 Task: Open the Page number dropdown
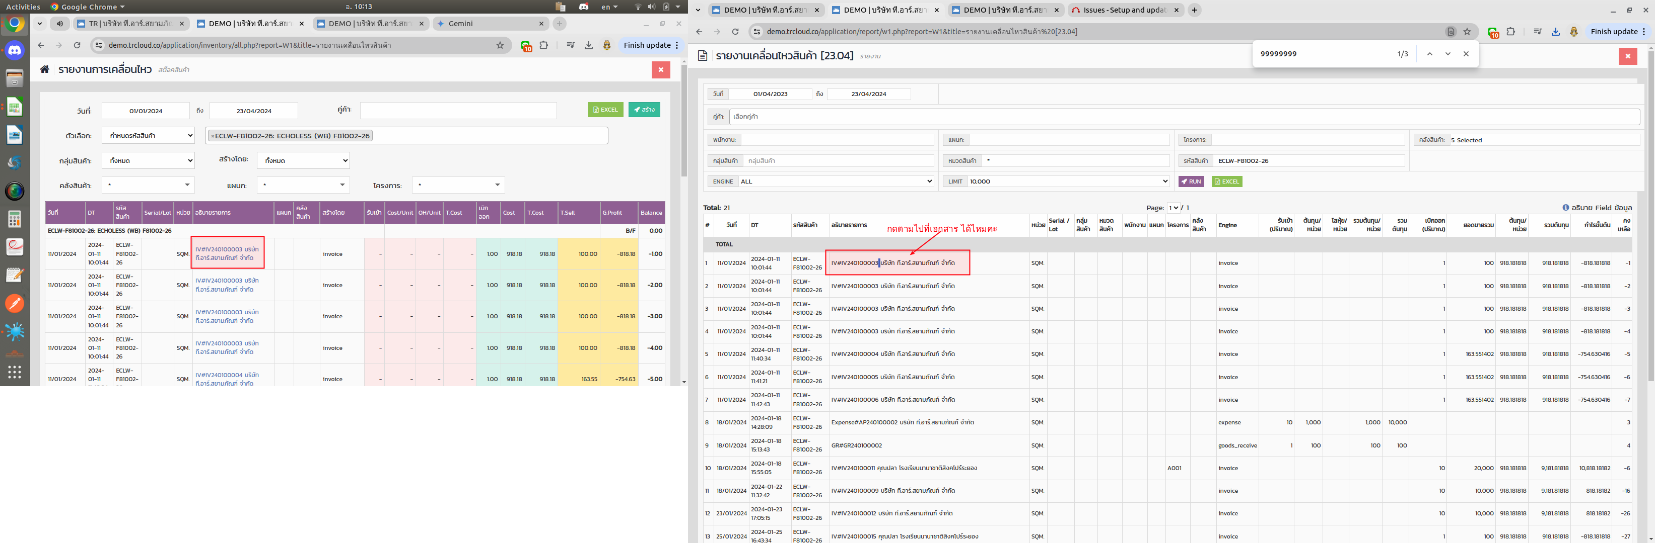pos(1173,208)
